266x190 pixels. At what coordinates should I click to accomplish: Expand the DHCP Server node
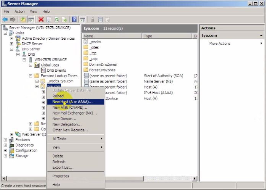(11, 44)
